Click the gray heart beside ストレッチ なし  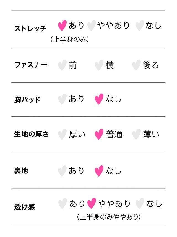click(139, 26)
